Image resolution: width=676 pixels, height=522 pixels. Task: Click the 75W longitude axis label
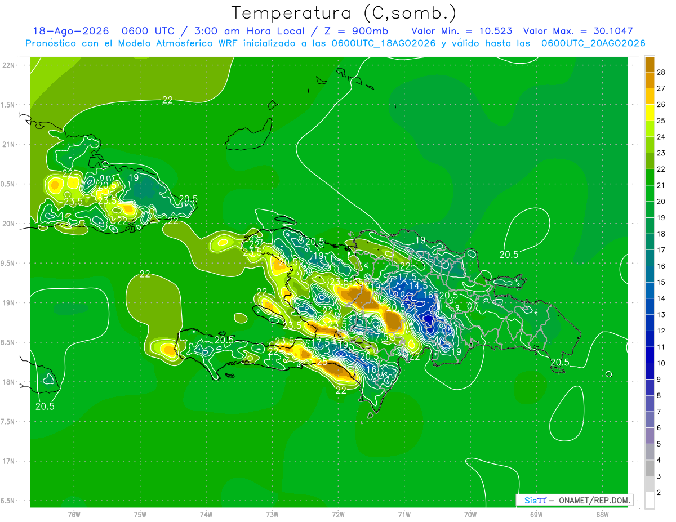point(140,515)
